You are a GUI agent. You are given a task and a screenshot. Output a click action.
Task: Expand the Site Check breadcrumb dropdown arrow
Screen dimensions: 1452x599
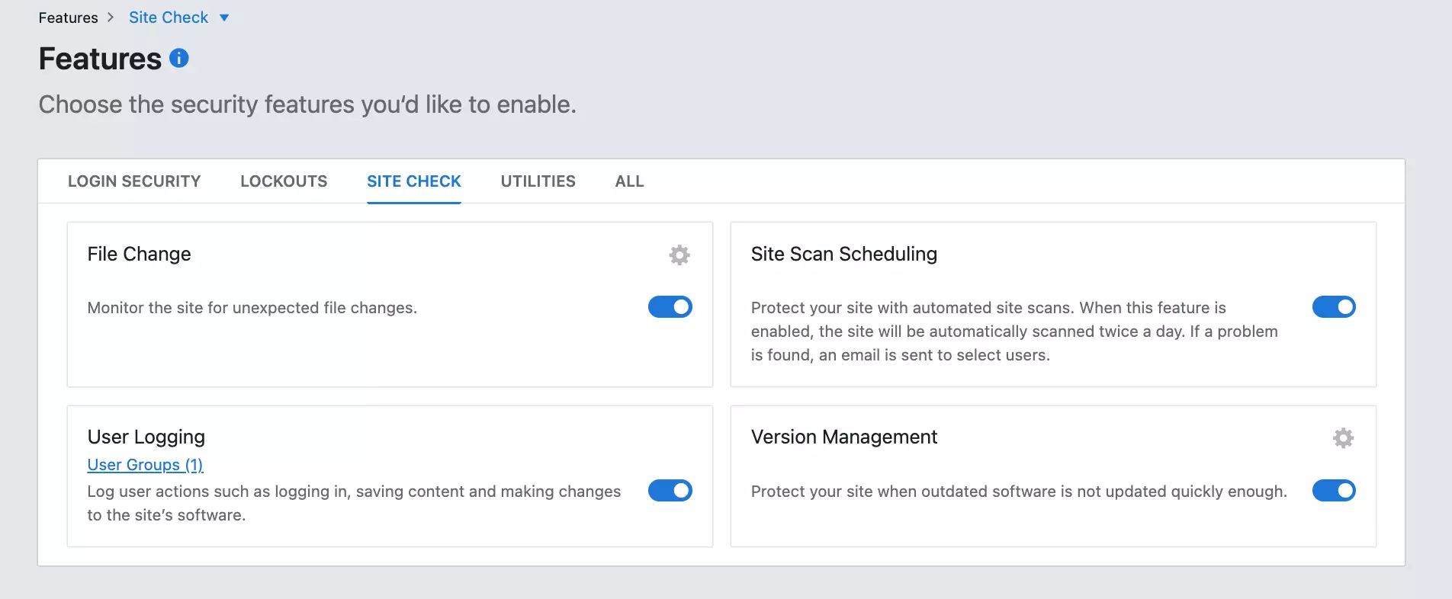point(224,18)
